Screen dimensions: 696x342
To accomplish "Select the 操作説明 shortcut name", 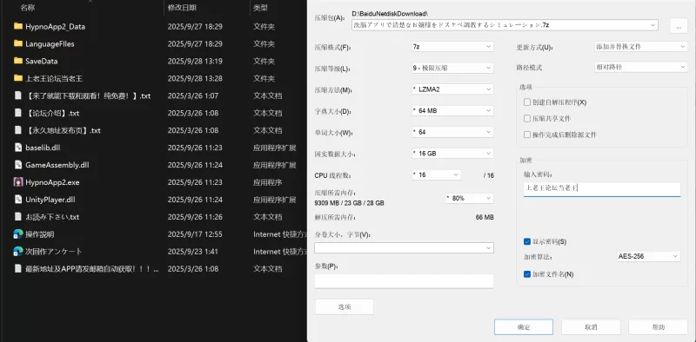I will (x=39, y=233).
